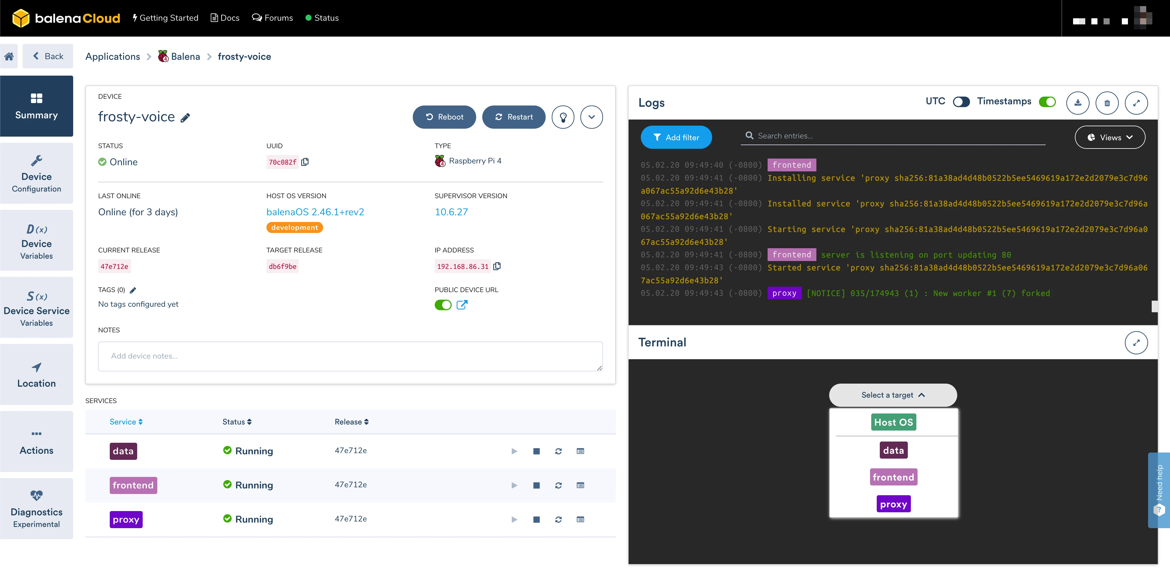1170x569 pixels.
Task: Open the balenaOS 2.46.1+rev2 link
Action: (315, 212)
